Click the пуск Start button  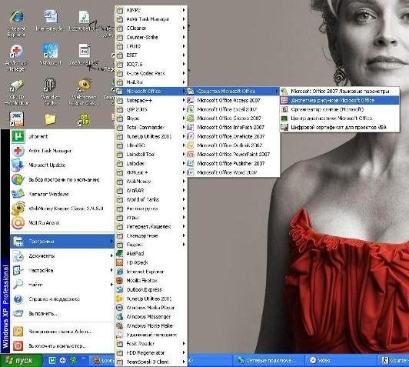[x=21, y=361]
